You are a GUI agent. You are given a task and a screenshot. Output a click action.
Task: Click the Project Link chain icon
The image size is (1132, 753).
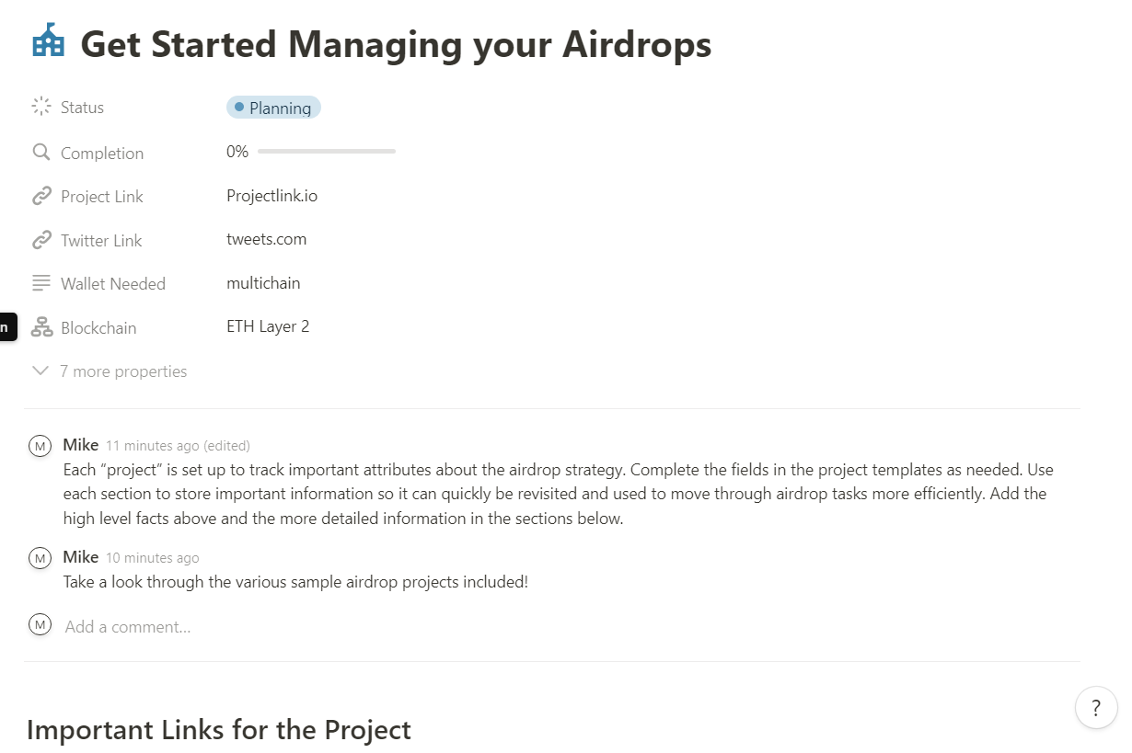click(x=40, y=196)
